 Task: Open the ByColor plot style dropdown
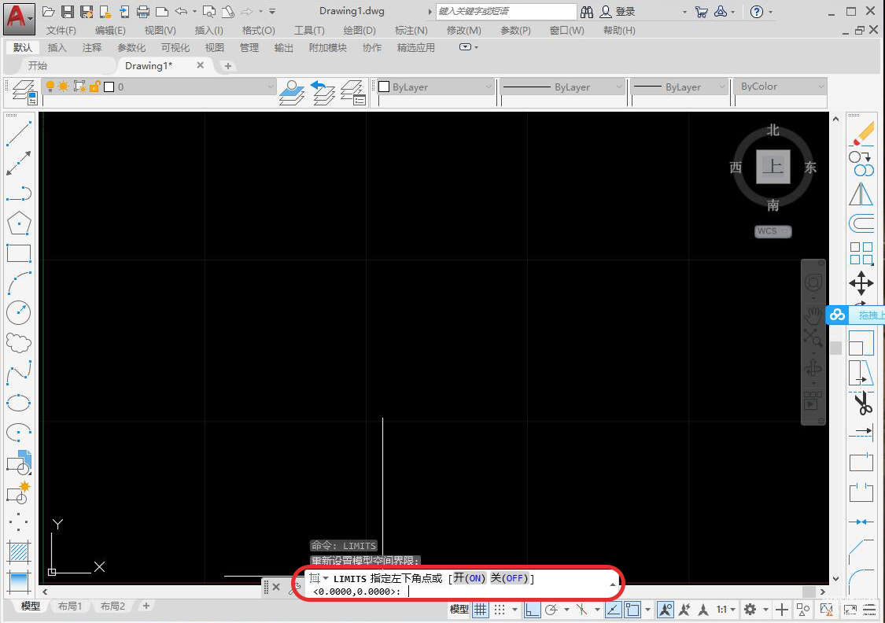click(x=820, y=87)
